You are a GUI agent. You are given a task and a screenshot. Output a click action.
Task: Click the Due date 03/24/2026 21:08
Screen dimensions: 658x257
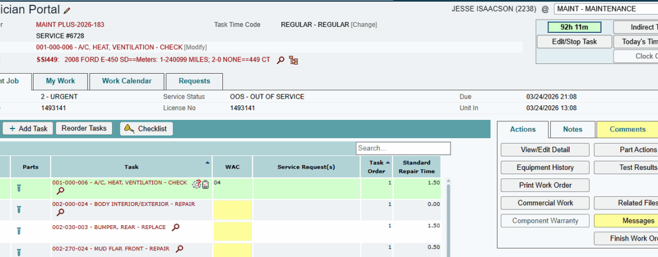[x=551, y=97]
